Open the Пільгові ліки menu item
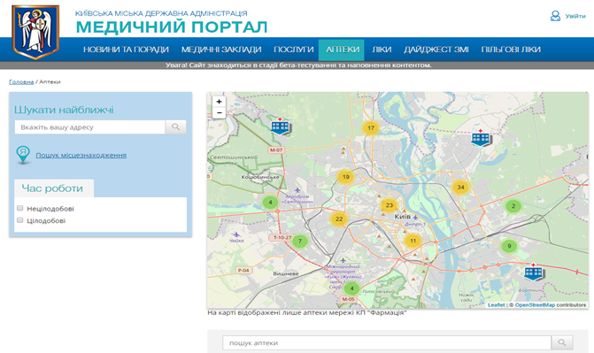 (511, 50)
